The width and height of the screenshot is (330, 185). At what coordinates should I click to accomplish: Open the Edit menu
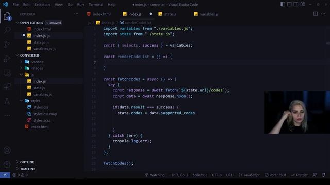[26, 5]
